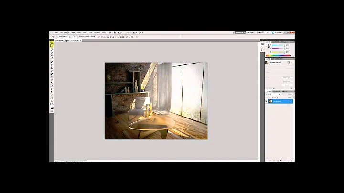Expand more workspaces double-arrow
Screen dimensions: 344x193
267,32
